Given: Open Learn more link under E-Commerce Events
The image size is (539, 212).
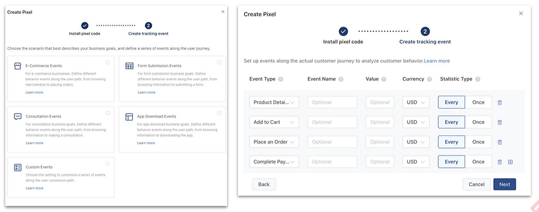Looking at the screenshot, I should (34, 93).
